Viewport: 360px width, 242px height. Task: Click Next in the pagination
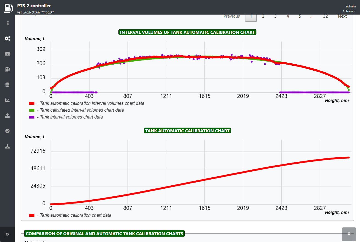click(x=342, y=16)
